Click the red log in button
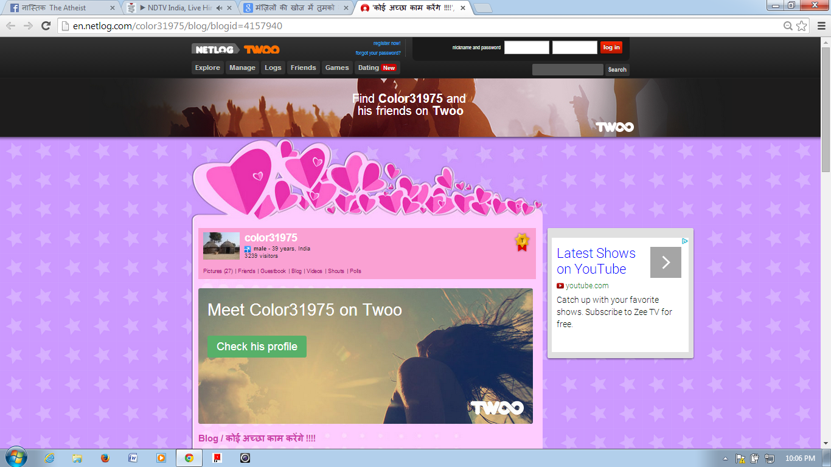This screenshot has height=467, width=831. pos(611,47)
